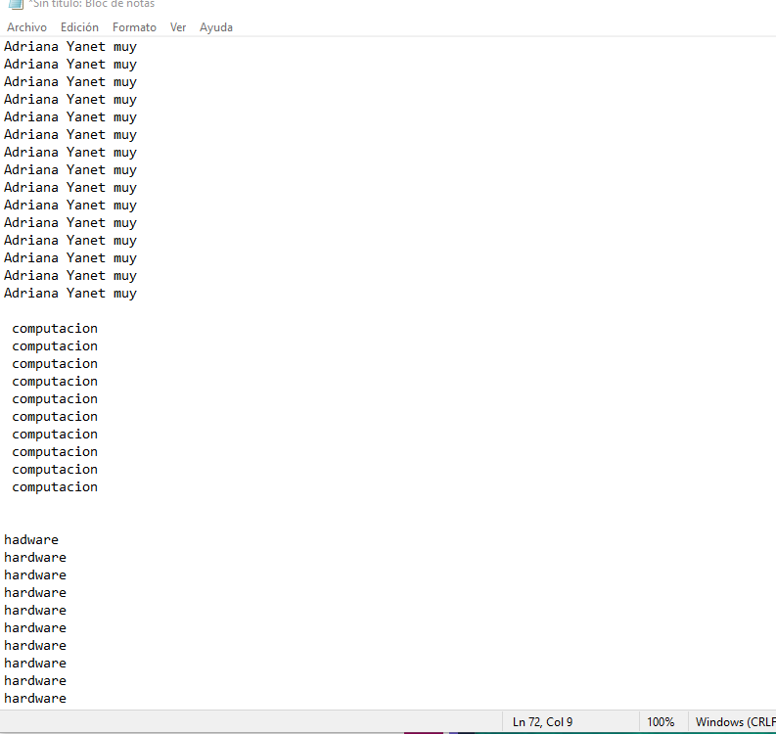Click the status bar "Ln 72, Col 9" indicator
Screen dimensions: 776x734
[x=542, y=722]
